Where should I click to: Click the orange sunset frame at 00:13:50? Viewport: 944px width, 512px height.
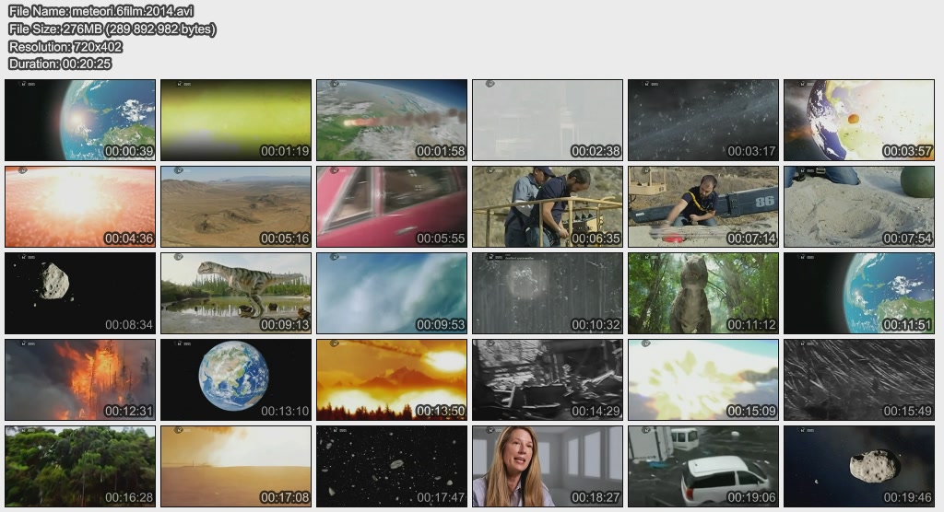(x=392, y=379)
